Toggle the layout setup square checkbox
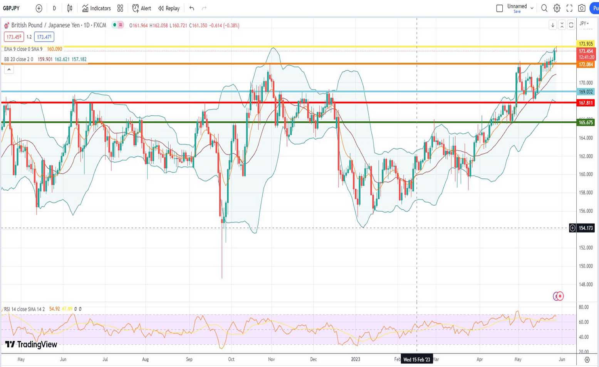This screenshot has height=367, width=599. click(500, 8)
